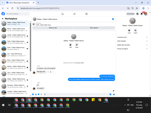This screenshot has width=151, height=113.
Task: Open Duha 5 Beds 6 Baths chat
Action: tap(15, 49)
